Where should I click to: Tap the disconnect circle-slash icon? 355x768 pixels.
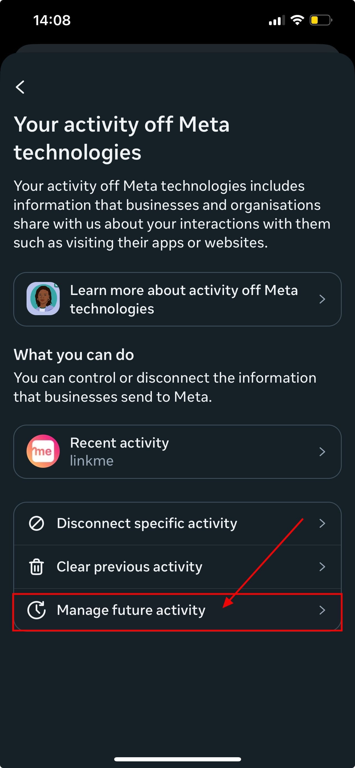click(36, 523)
